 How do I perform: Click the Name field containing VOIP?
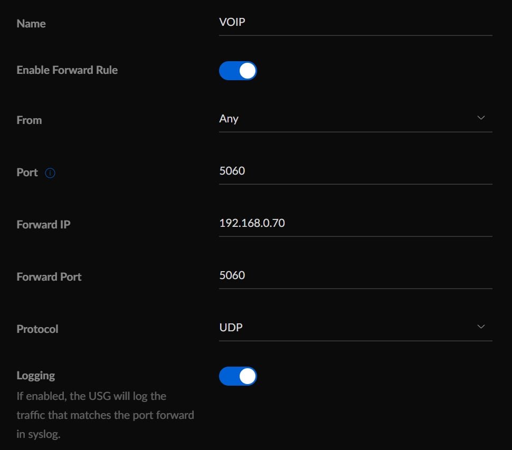point(355,22)
